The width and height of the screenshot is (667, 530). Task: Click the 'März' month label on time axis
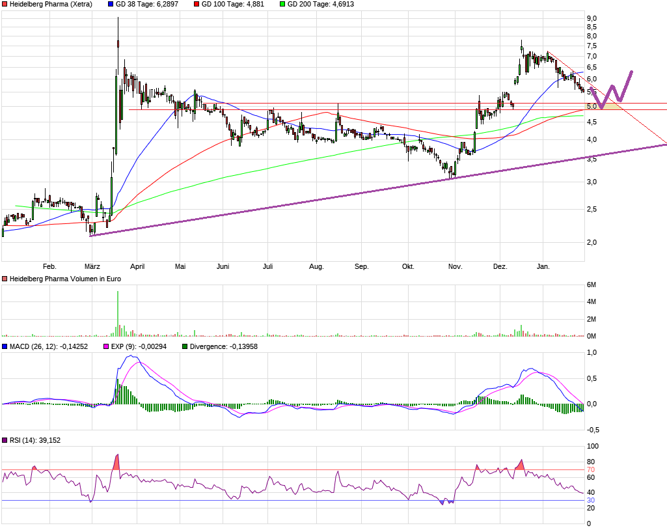click(x=92, y=266)
